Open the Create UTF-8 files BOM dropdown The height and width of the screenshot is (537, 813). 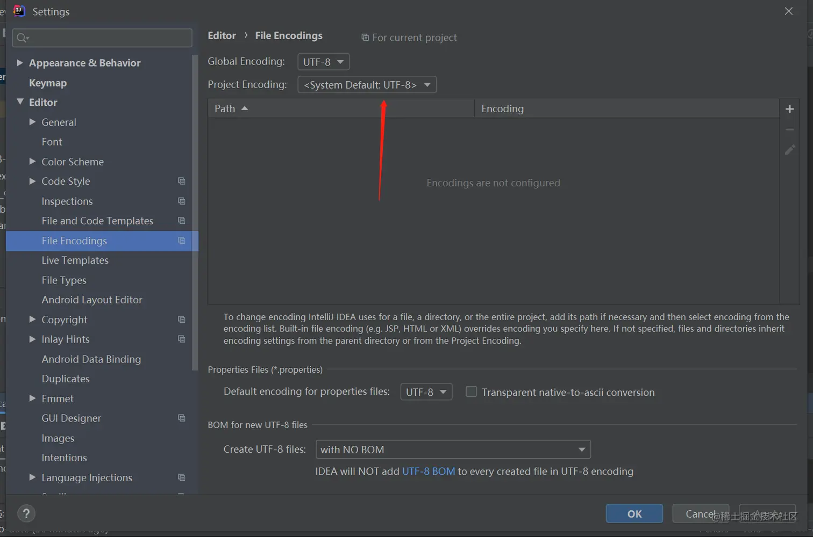tap(453, 449)
